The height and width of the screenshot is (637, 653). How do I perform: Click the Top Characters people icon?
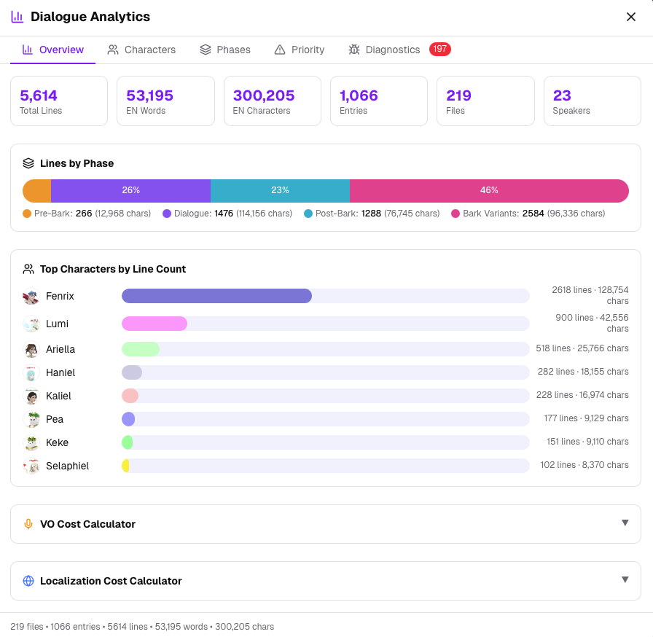pyautogui.click(x=28, y=269)
